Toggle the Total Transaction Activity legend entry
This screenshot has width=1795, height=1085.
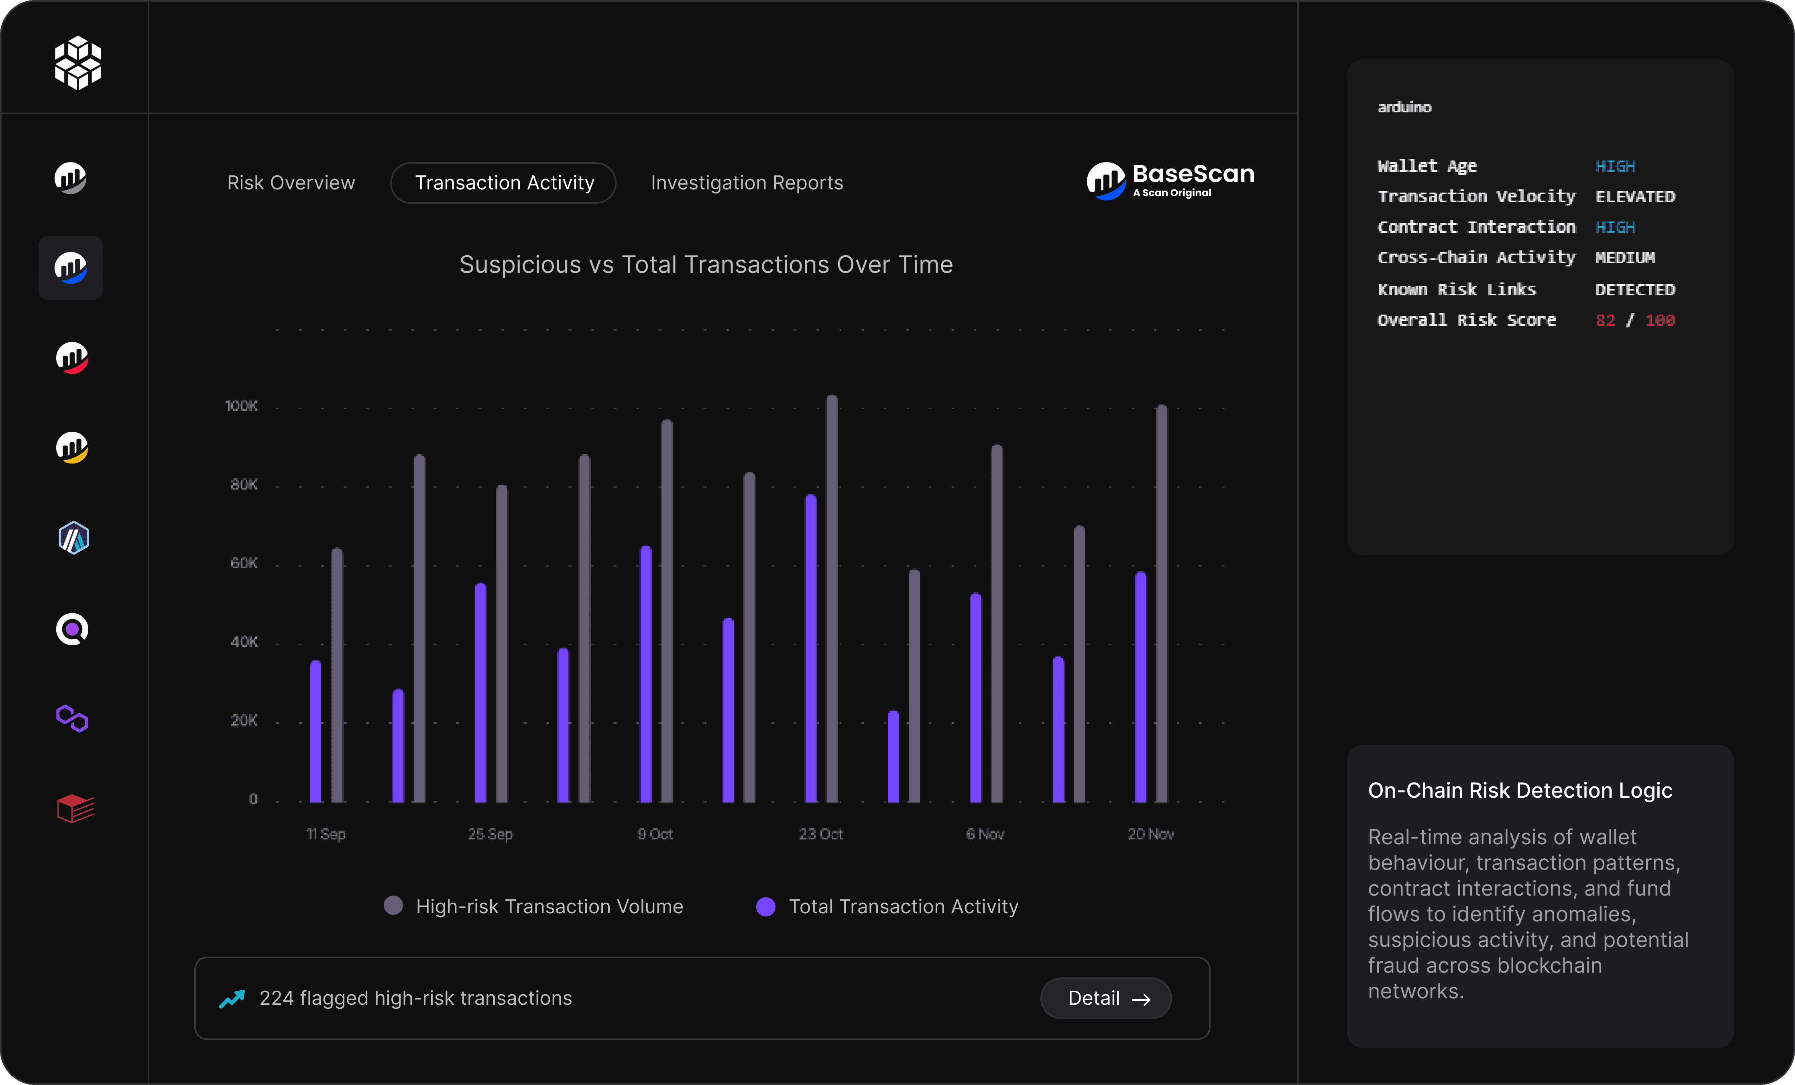pyautogui.click(x=886, y=906)
